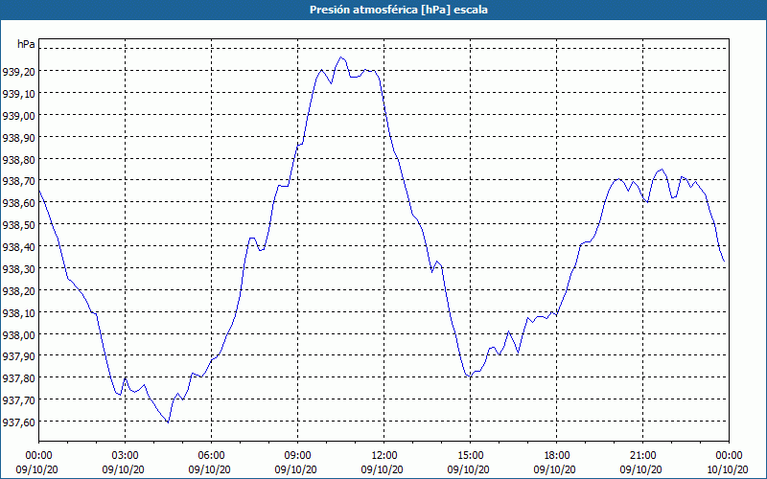Select the 09/10/20 date under 12:00
The height and width of the screenshot is (479, 767).
point(382,469)
